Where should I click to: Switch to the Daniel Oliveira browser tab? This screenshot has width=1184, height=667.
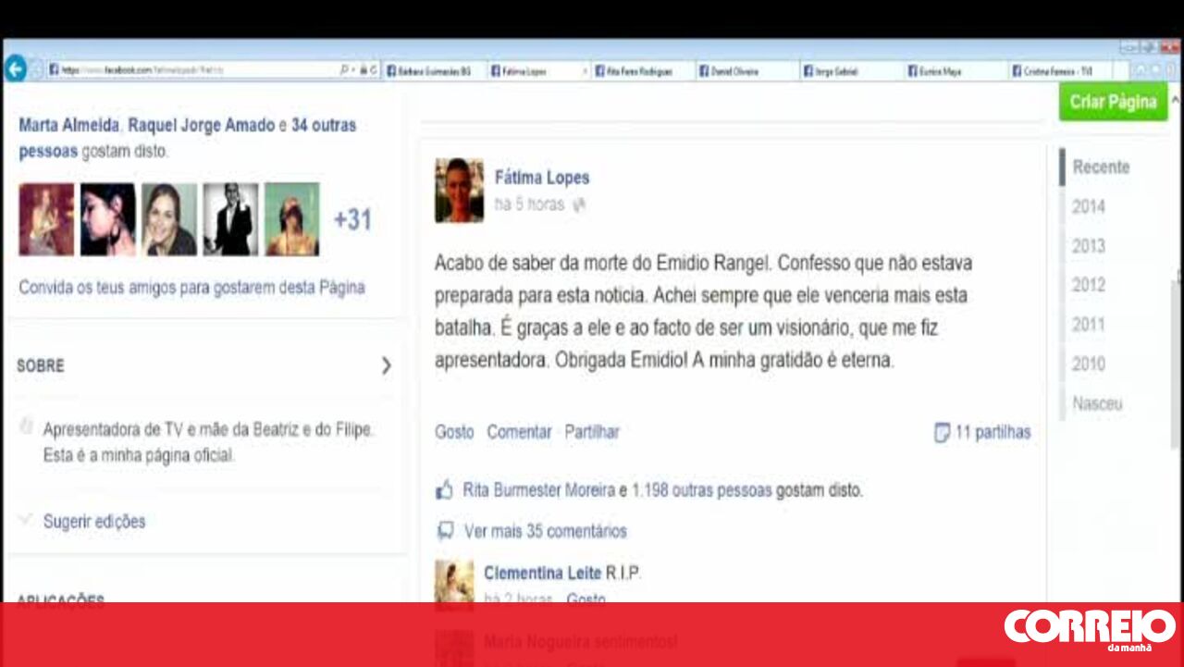coord(731,71)
